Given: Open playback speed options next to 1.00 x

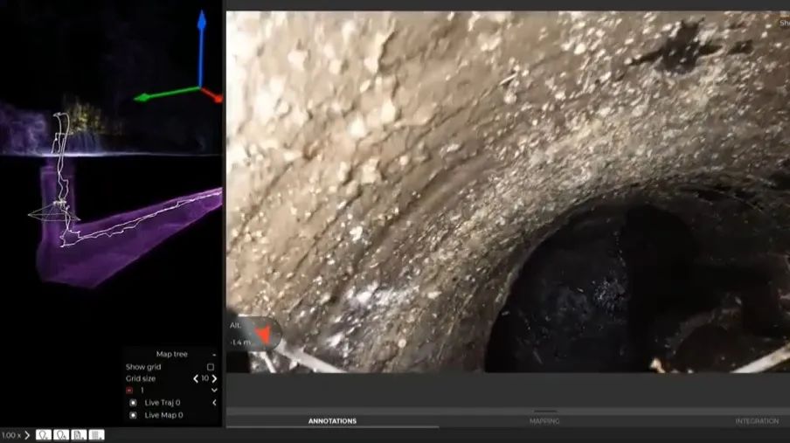Looking at the screenshot, I should [x=27, y=435].
